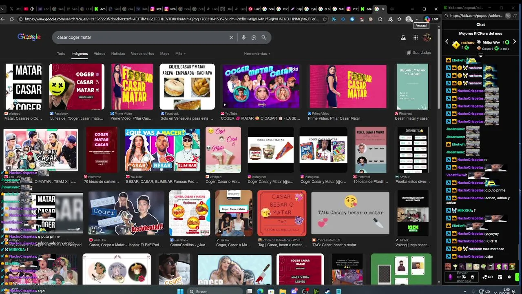The height and width of the screenshot is (294, 522).
Task: Open the '70 ideas de cartele...' Pinterest link
Action: pos(102,182)
